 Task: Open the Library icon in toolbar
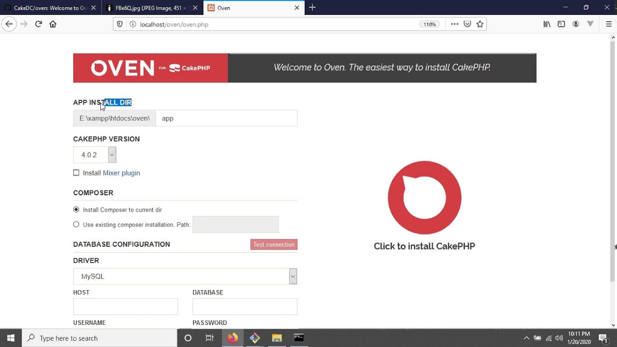click(x=547, y=24)
